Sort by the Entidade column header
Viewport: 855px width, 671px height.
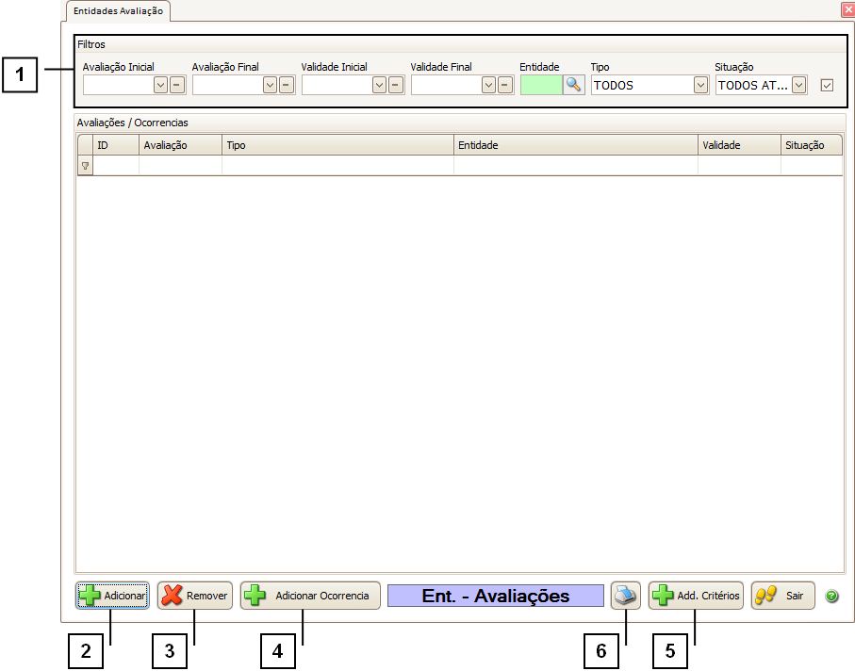575,145
